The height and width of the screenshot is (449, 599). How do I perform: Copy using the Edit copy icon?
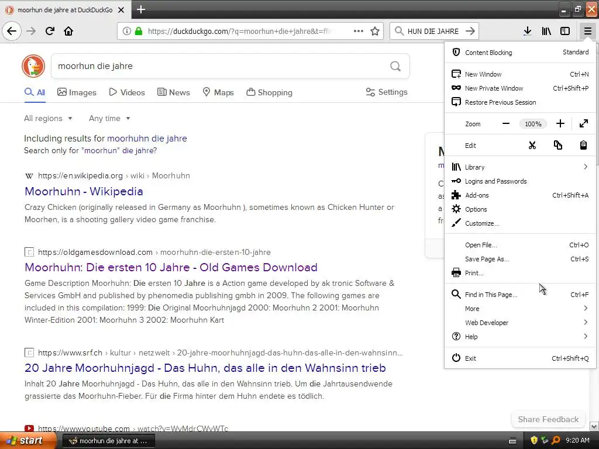[557, 145]
